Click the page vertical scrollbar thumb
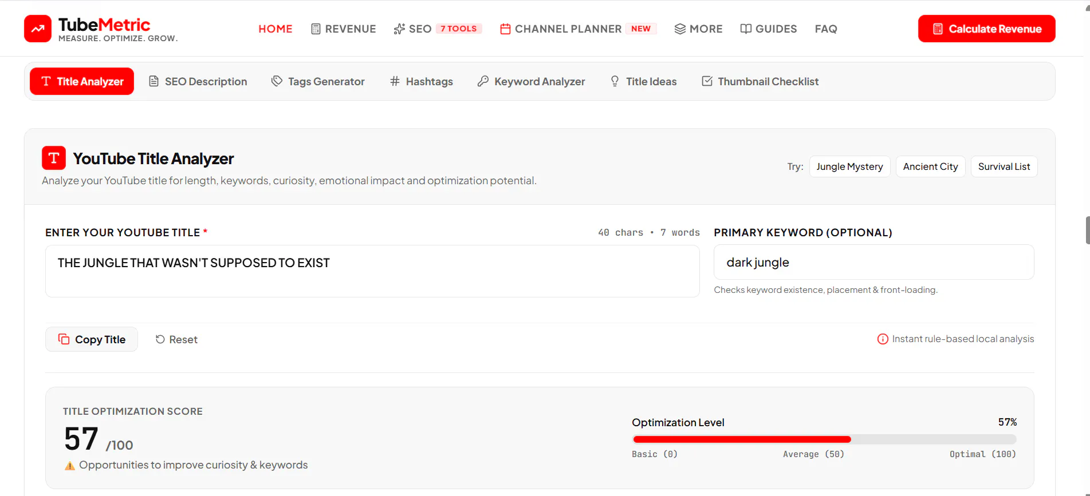 coord(1087,230)
